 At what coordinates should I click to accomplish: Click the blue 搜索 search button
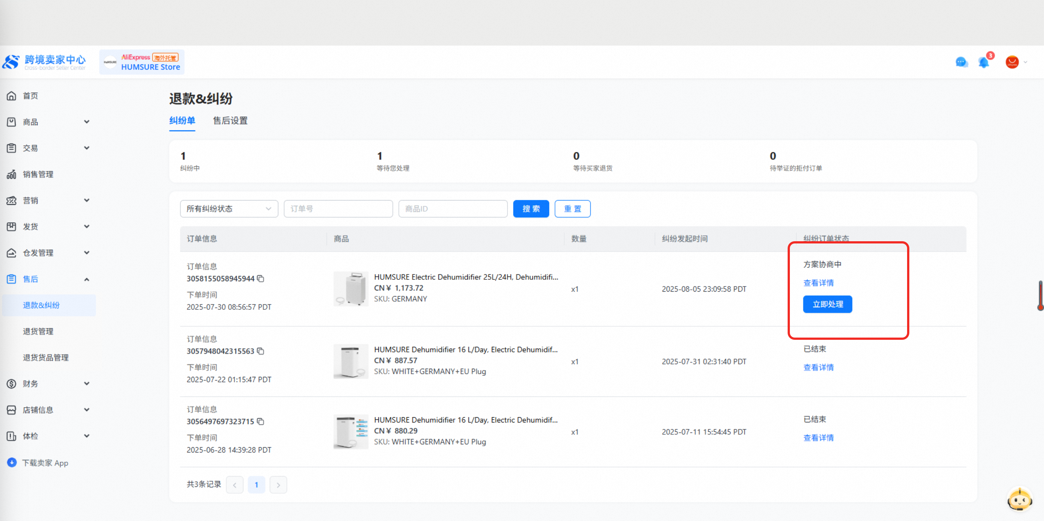click(x=531, y=209)
